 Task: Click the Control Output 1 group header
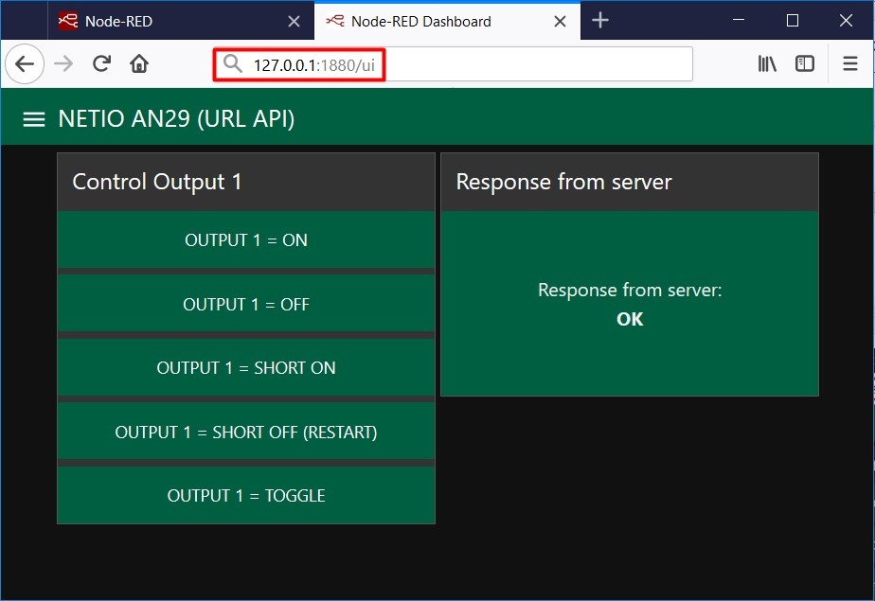[x=246, y=182]
